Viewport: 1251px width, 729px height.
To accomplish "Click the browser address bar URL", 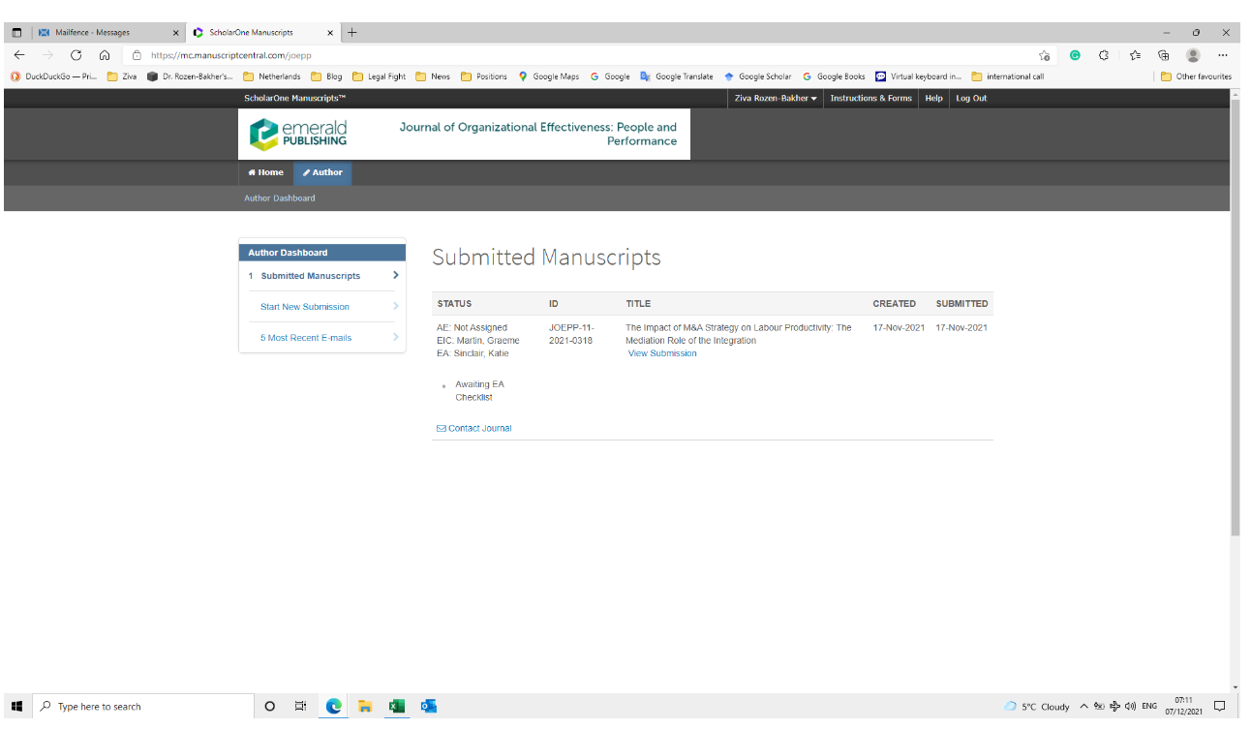I will click(x=230, y=55).
